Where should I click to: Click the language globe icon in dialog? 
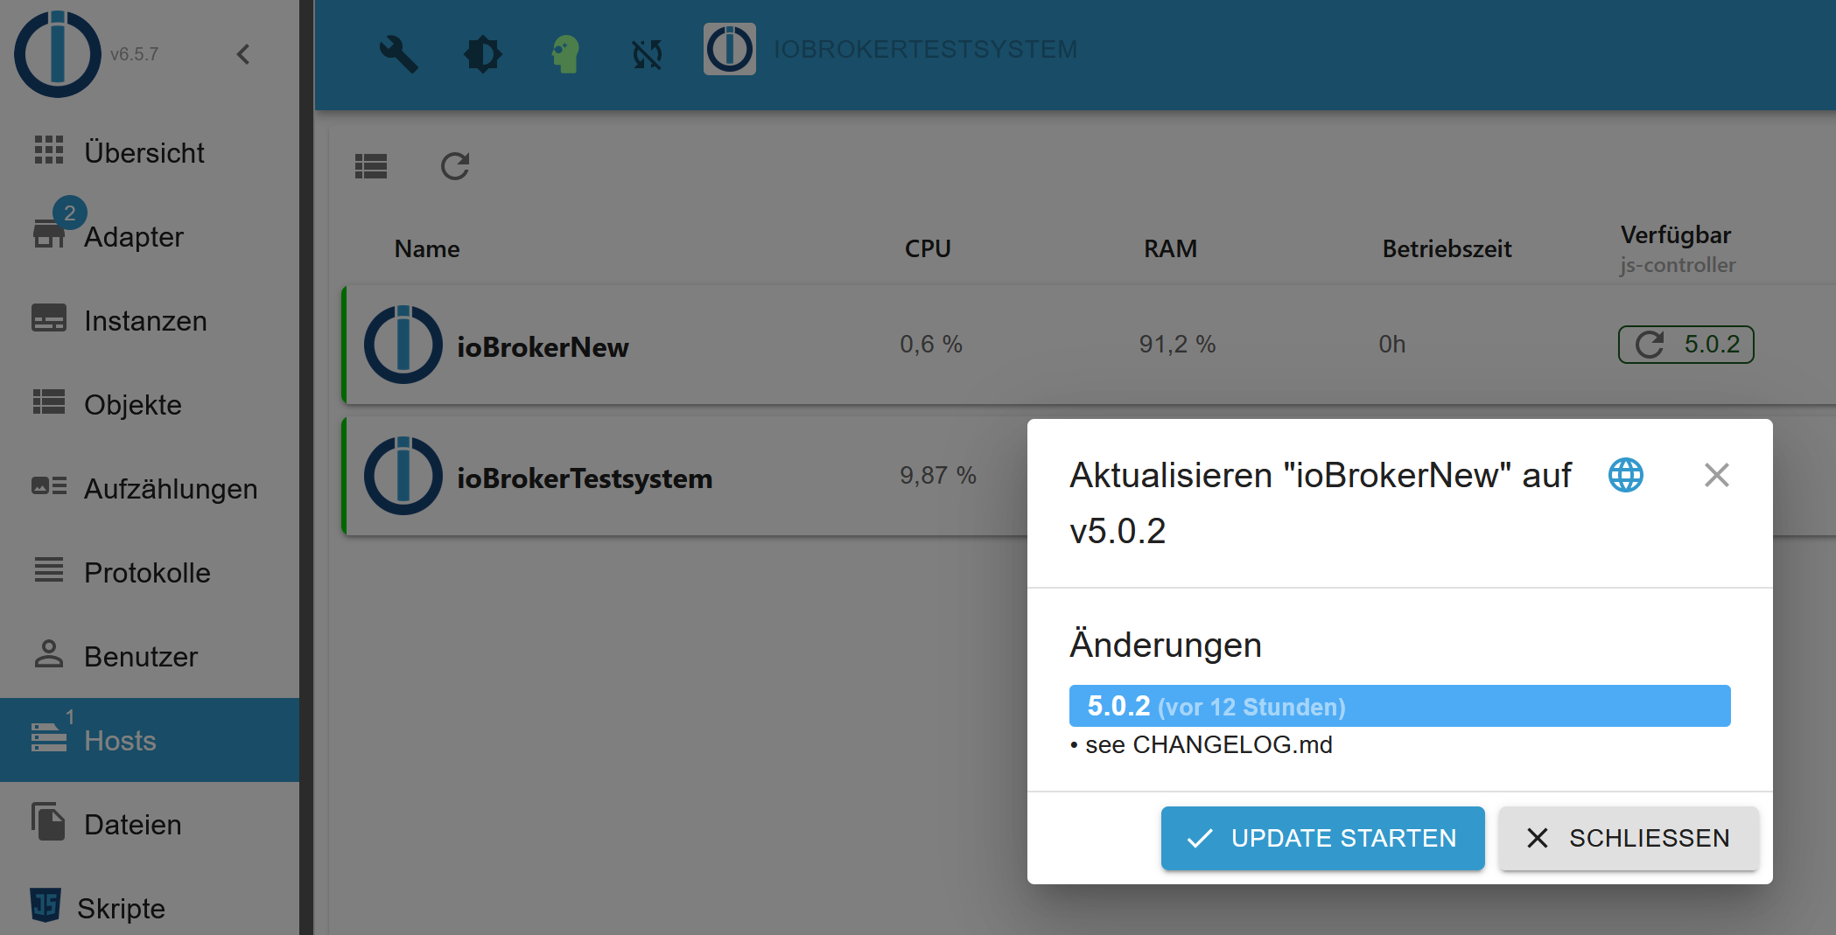1625,475
